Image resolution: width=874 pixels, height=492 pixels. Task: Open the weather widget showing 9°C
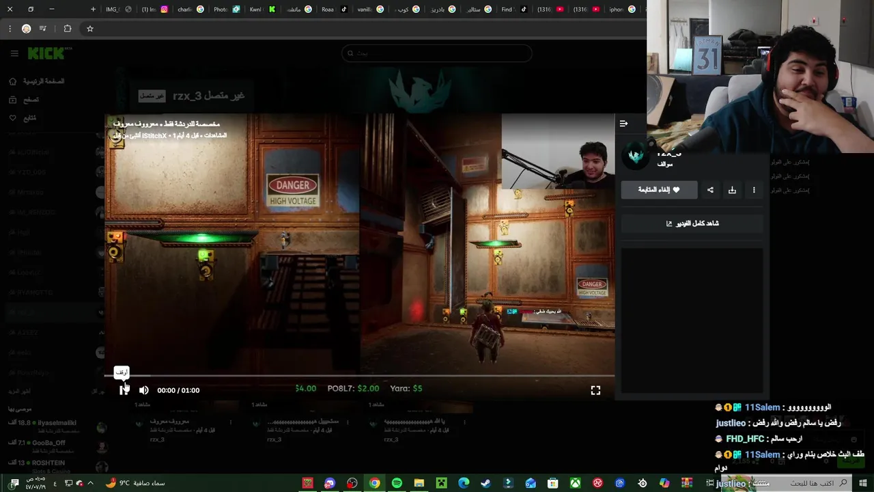pos(135,483)
